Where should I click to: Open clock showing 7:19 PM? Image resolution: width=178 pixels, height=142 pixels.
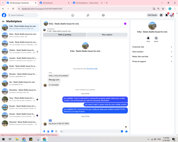pos(166,139)
